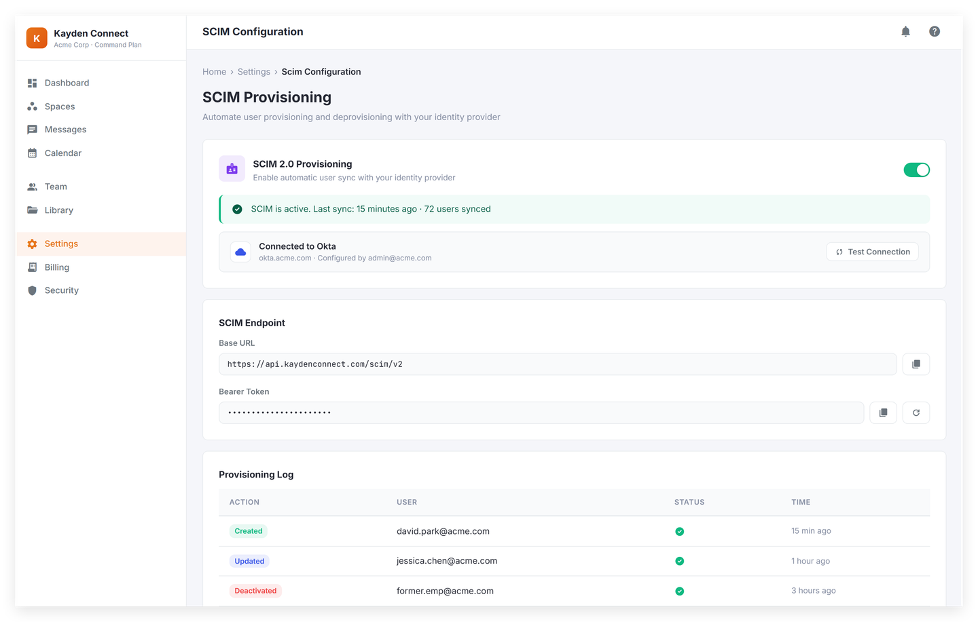Click the '3 hours ago' time cell
Image resolution: width=978 pixels, height=622 pixels.
pyautogui.click(x=814, y=591)
